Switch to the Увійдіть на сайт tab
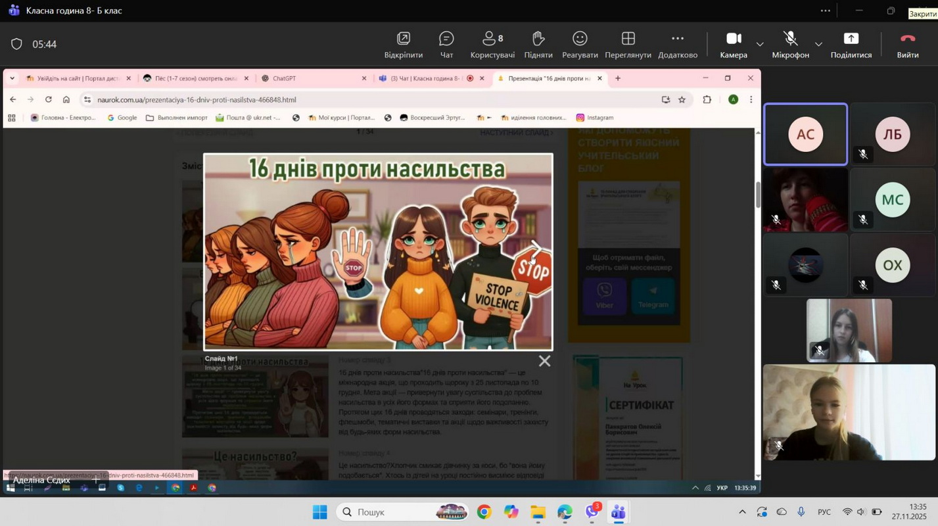The width and height of the screenshot is (938, 526). tap(78, 78)
